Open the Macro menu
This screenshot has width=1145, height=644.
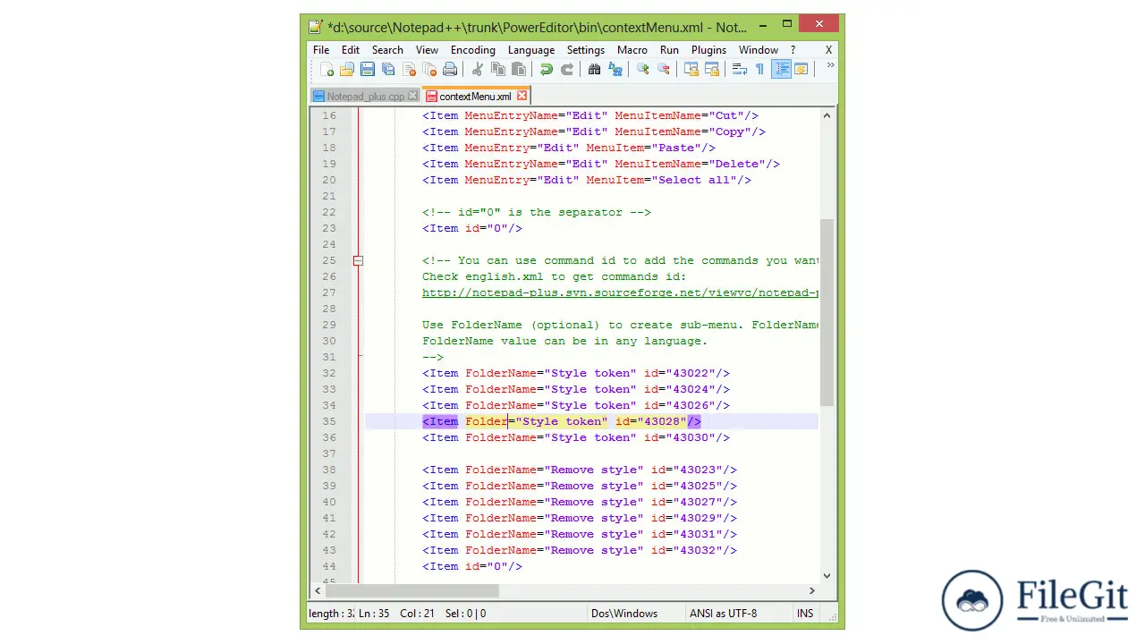click(x=632, y=50)
